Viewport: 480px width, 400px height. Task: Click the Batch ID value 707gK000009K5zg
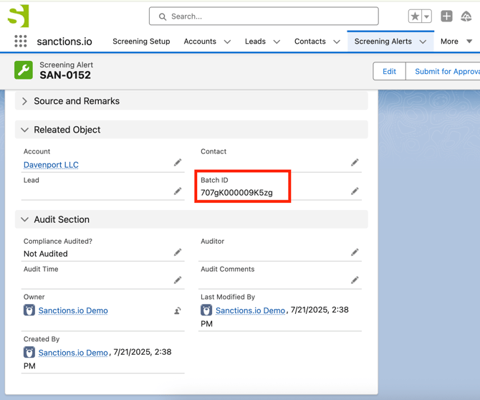236,193
